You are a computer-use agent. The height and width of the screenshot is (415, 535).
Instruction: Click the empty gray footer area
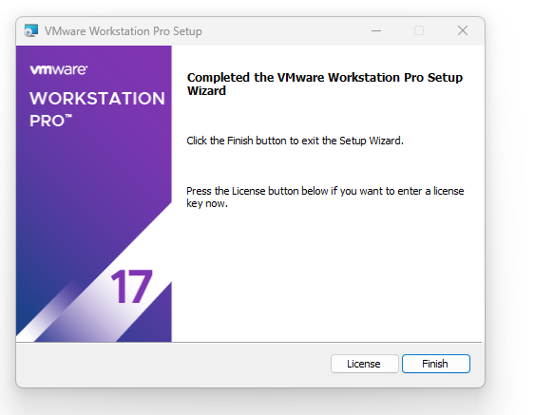[172, 364]
